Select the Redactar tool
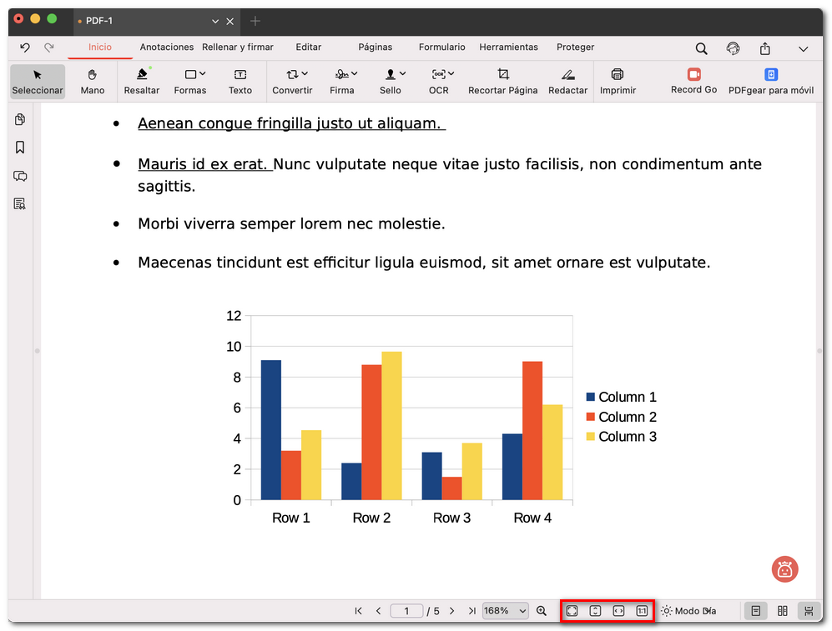The height and width of the screenshot is (631, 832). 567,81
